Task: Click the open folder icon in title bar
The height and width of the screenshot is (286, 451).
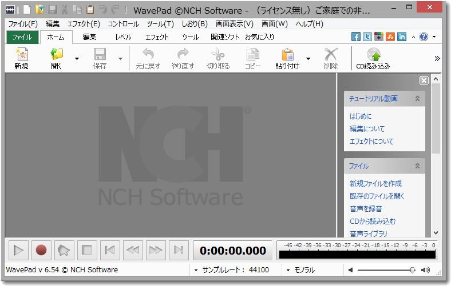Action: click(39, 10)
